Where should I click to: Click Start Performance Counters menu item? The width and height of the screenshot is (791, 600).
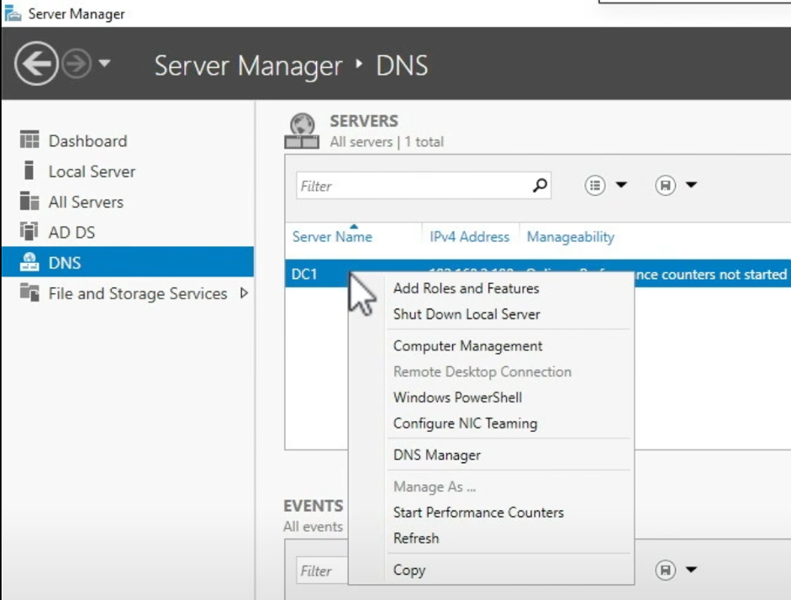coord(478,512)
